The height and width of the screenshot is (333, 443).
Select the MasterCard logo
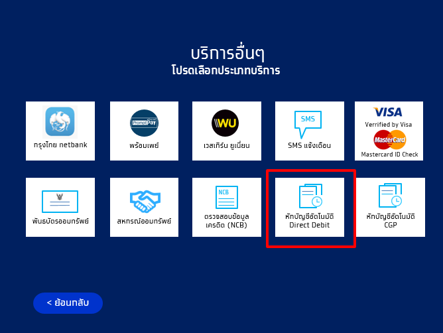[x=389, y=139]
